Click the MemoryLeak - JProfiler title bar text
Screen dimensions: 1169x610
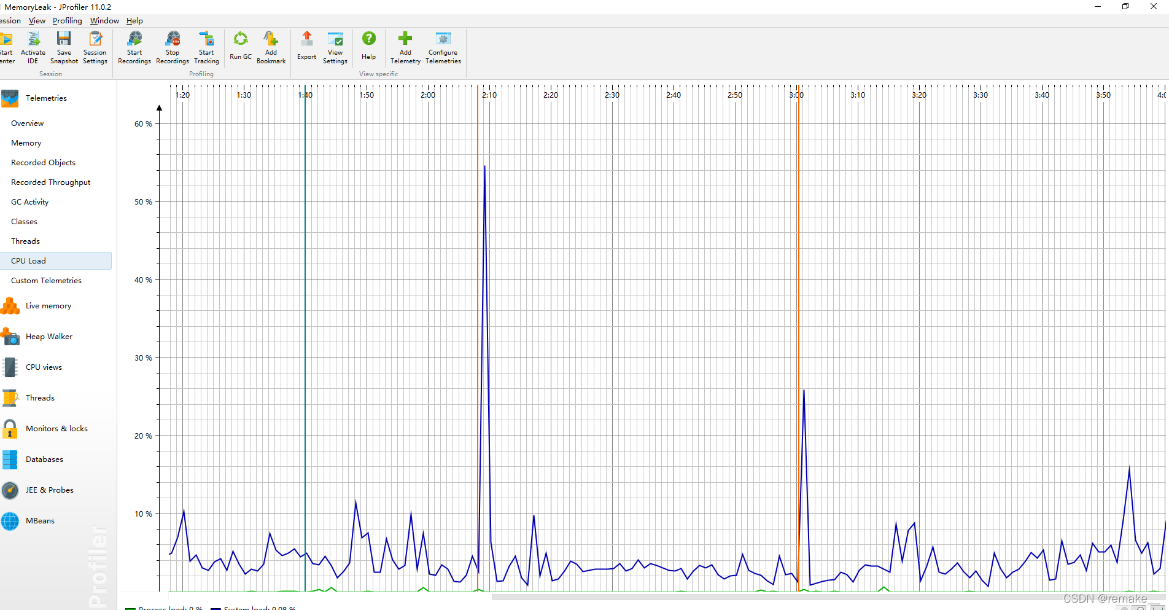tap(58, 7)
